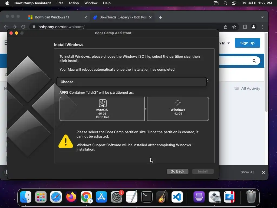This screenshot has height=208, width=277.
Task: Open the Trash in the Dock
Action: click(251, 197)
